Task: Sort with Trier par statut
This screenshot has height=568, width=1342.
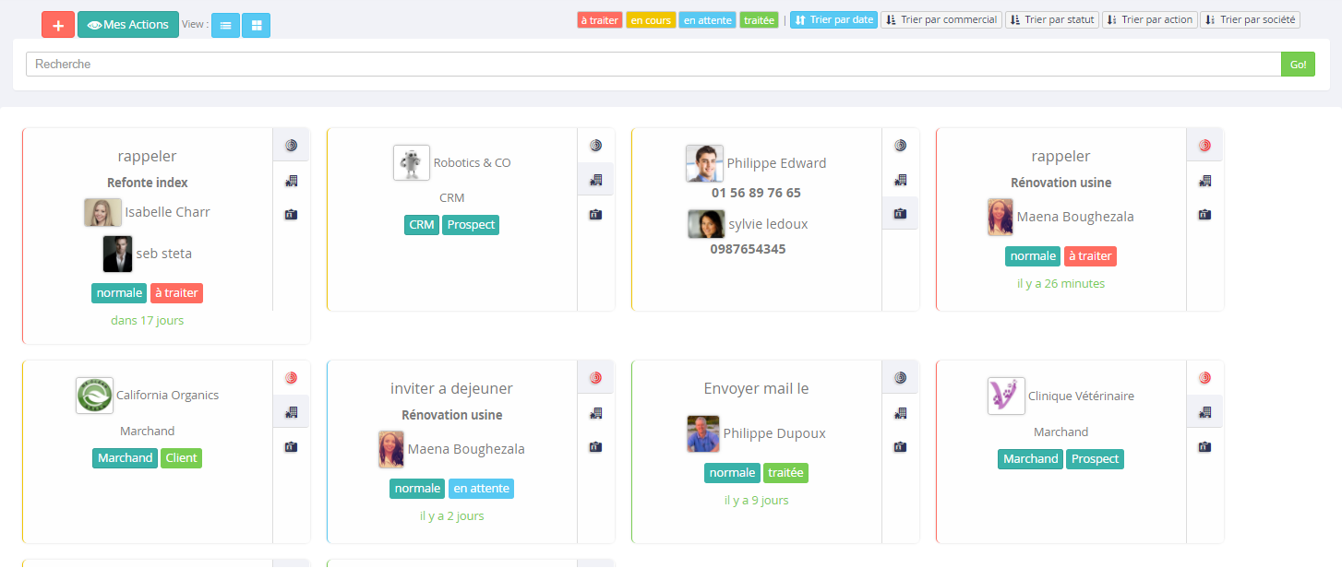Action: (x=1052, y=19)
